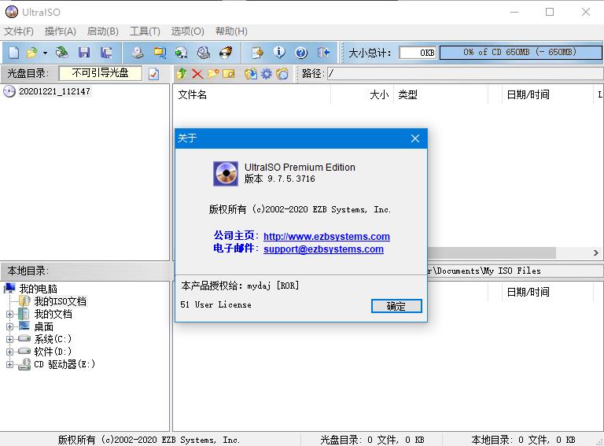Click the Rename folder icon
This screenshot has height=446, width=604.
click(229, 73)
